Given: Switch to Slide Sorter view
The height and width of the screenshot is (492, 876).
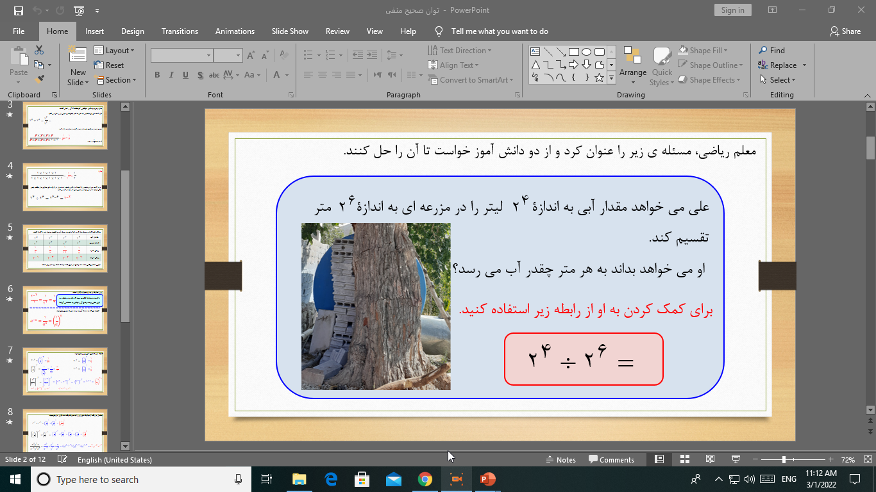Looking at the screenshot, I should (684, 459).
